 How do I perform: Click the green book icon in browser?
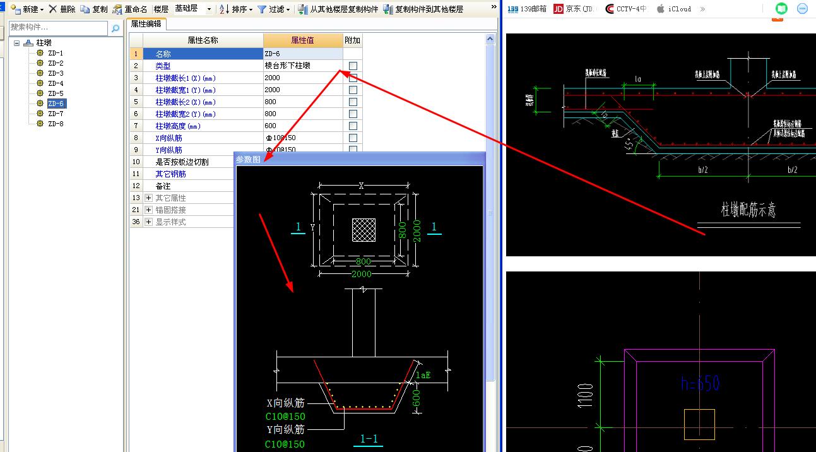[782, 9]
